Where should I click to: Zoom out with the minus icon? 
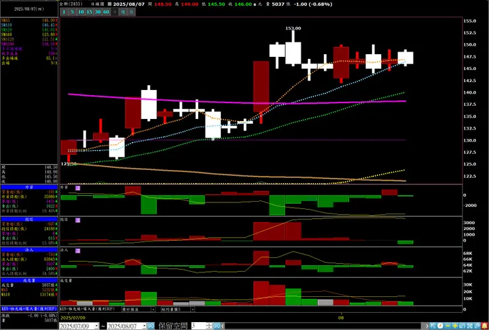pyautogui.click(x=447, y=325)
